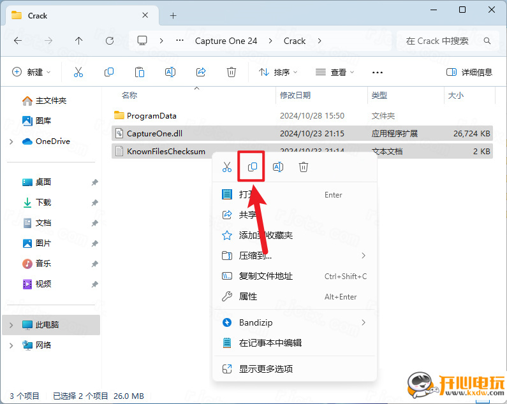This screenshot has height=404, width=507.
Task: Click the Crack breadcrumb segment
Action: (295, 41)
